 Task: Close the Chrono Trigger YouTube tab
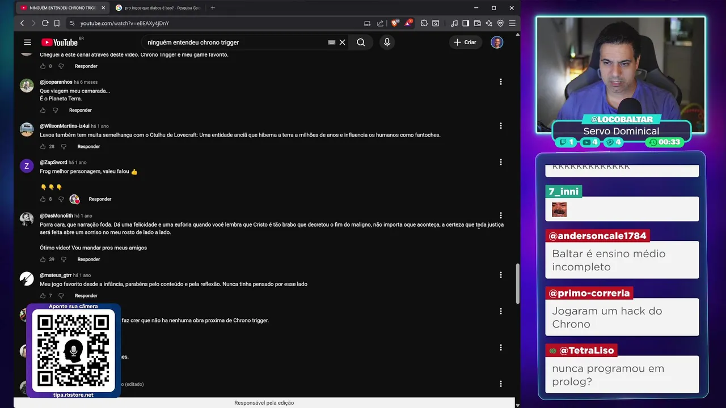(103, 8)
